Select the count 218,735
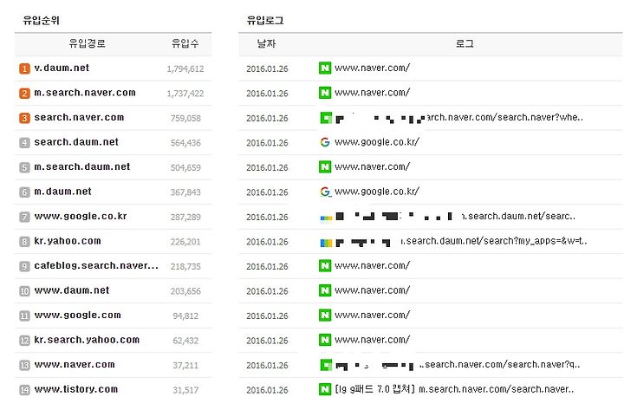This screenshot has width=624, height=397. tap(185, 266)
